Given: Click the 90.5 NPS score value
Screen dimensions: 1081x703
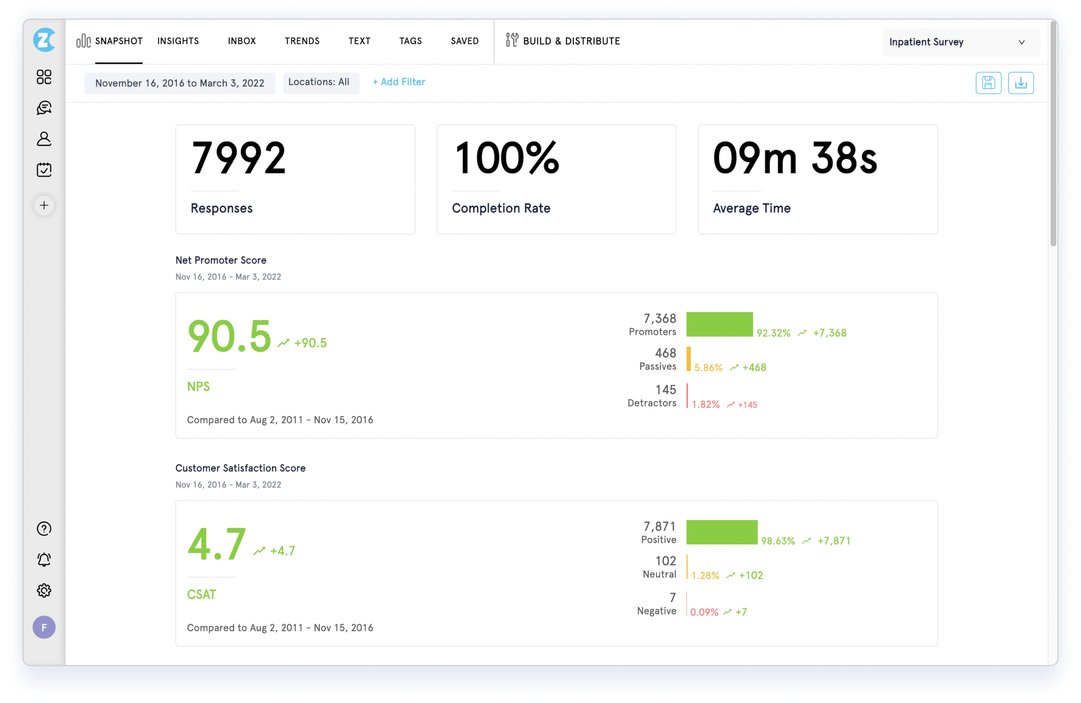Looking at the screenshot, I should [229, 336].
